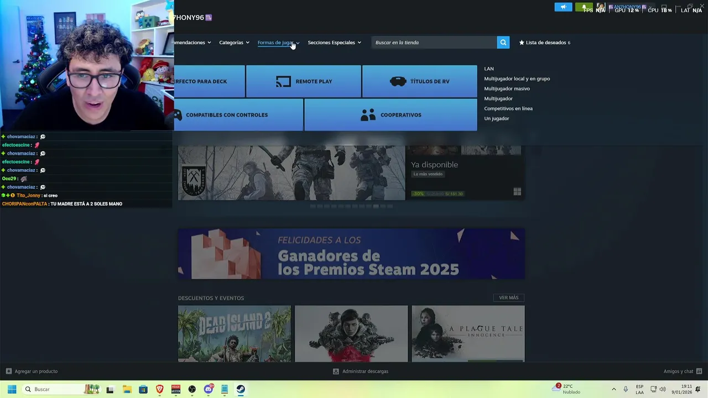Image resolution: width=708 pixels, height=398 pixels.
Task: Select Multijugador local y en grupo
Action: (x=517, y=78)
